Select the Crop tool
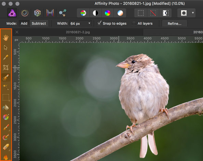 (6, 67)
